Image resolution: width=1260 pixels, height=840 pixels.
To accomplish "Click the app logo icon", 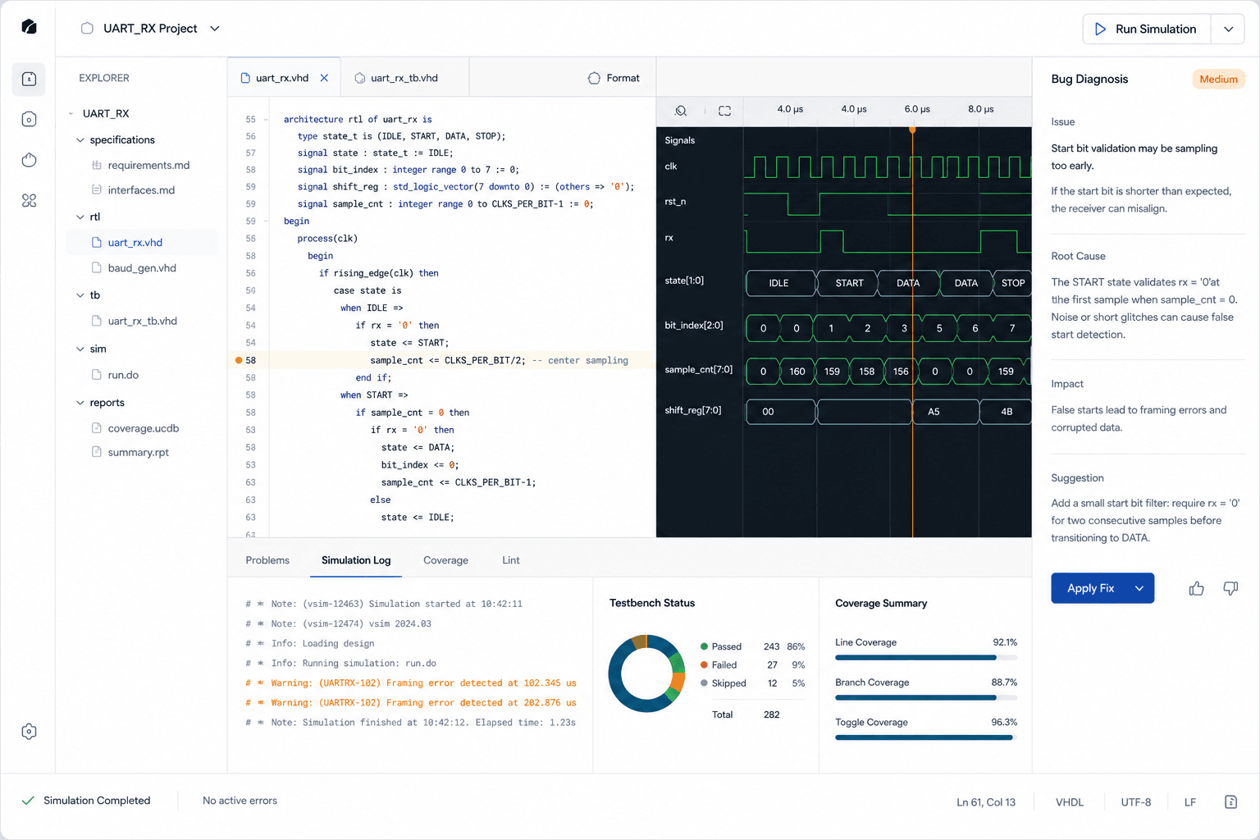I will (x=29, y=27).
